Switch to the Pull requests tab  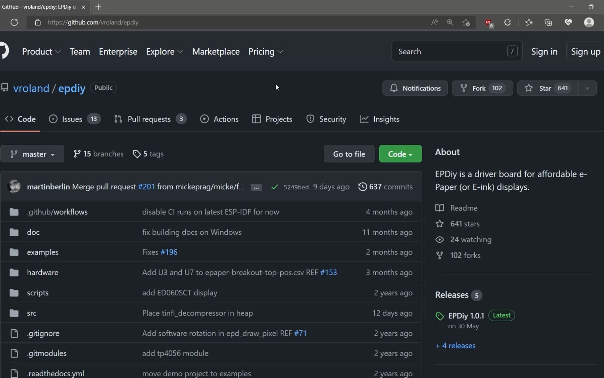click(x=150, y=119)
